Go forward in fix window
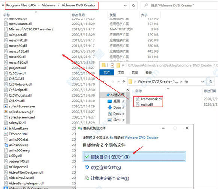 [x=112, y=82]
